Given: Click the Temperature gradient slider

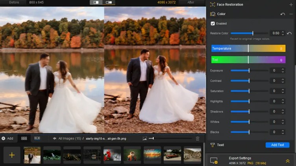Looking at the screenshot, I should [x=248, y=49].
